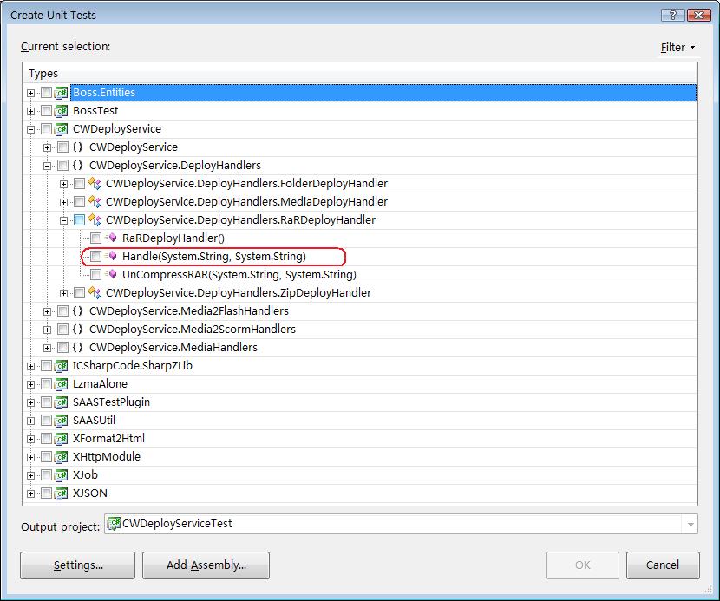Click the ICSharpCode.SharpZLib project icon
Image resolution: width=720 pixels, height=601 pixels.
pyautogui.click(x=61, y=366)
